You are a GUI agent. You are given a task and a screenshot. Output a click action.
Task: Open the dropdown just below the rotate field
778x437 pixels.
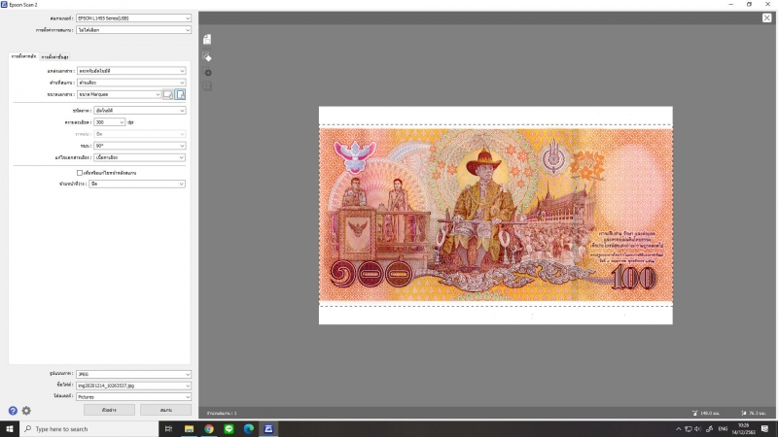140,157
